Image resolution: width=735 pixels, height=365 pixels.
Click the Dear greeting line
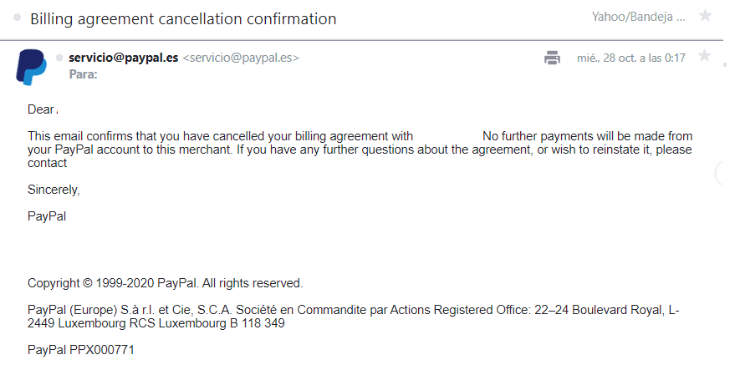coord(43,109)
